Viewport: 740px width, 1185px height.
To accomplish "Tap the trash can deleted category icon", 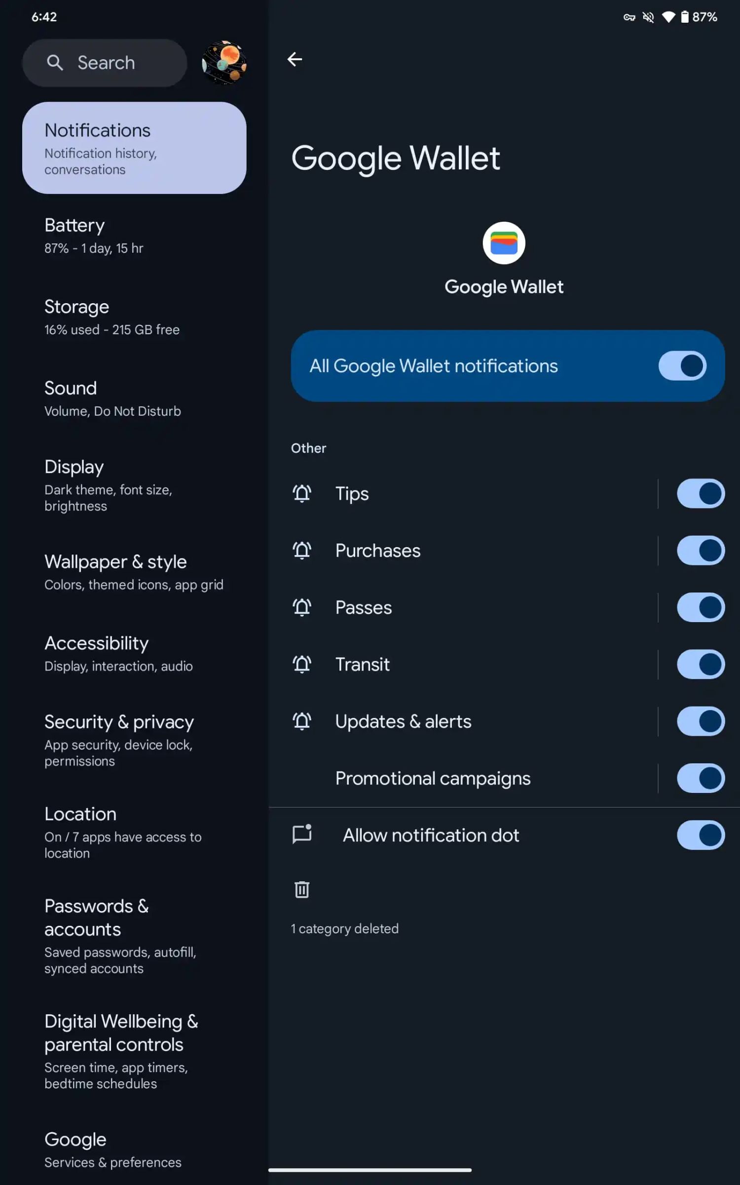I will click(x=302, y=889).
